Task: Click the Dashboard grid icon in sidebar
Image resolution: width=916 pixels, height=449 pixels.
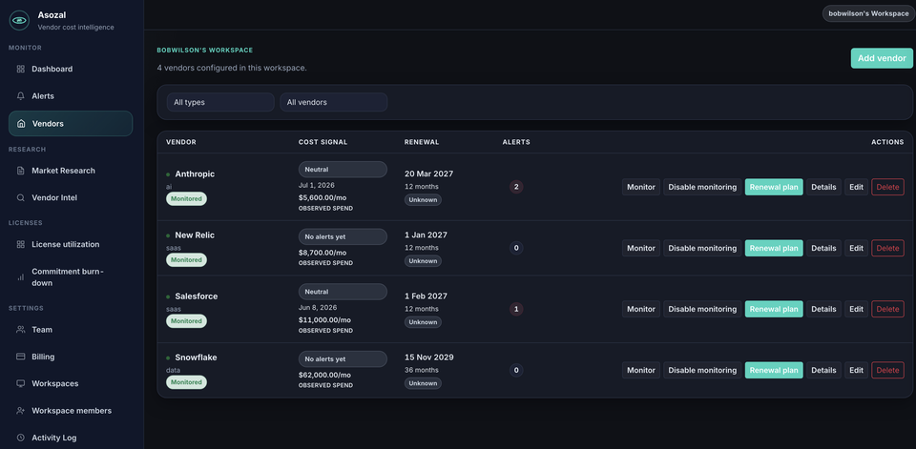Action: coord(20,69)
